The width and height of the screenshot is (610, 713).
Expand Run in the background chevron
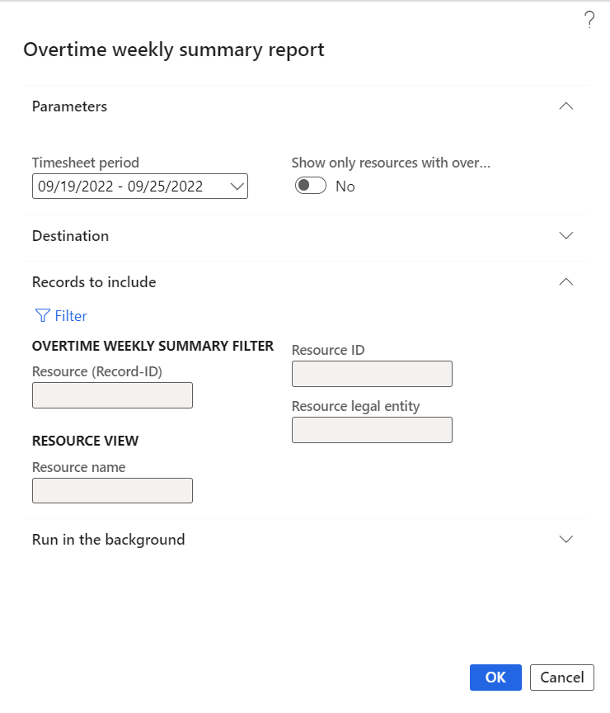pyautogui.click(x=565, y=540)
